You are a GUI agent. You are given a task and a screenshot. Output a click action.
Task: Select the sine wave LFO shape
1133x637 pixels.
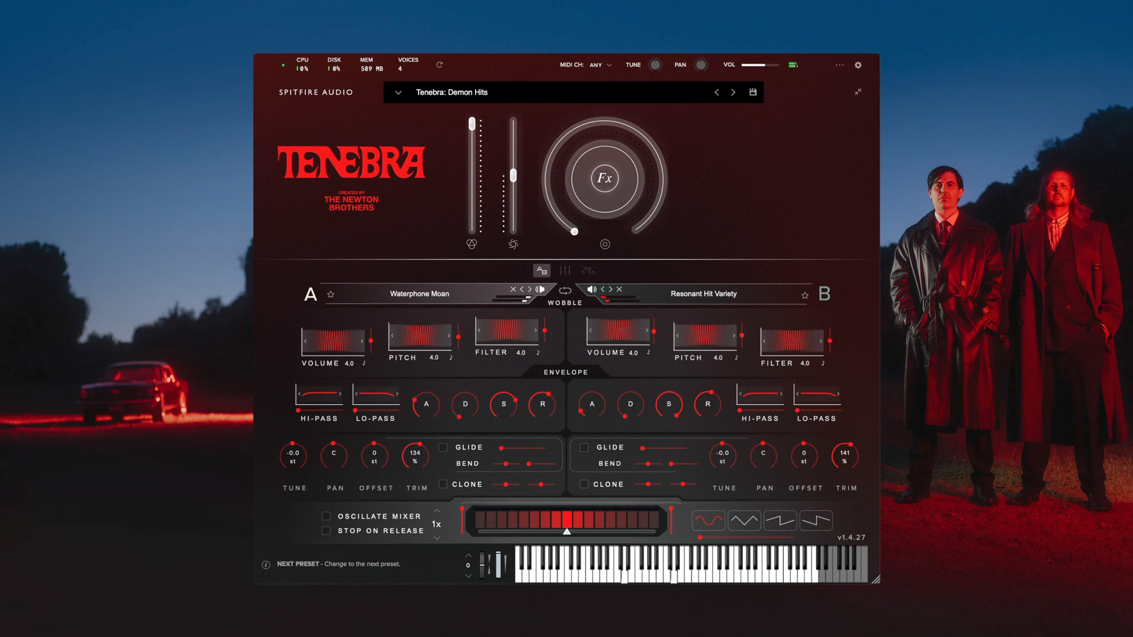click(708, 520)
